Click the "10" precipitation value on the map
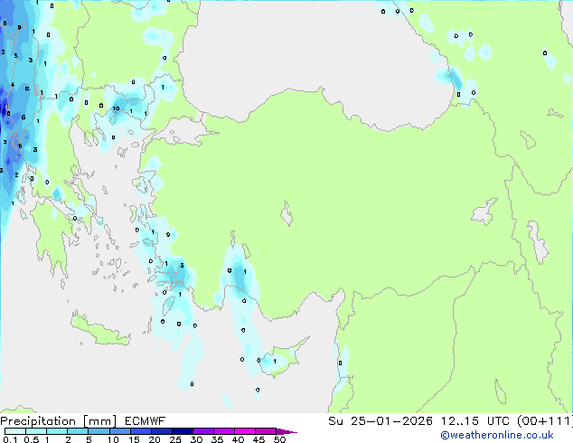 116,108
